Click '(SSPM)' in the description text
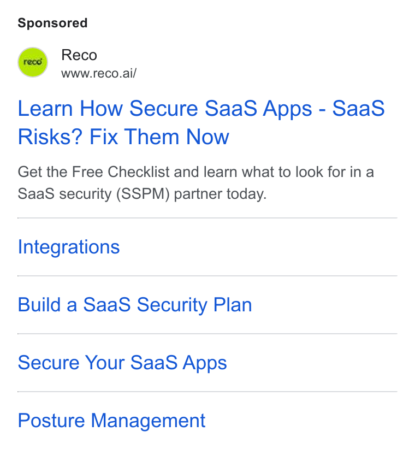Screen dimensions: 415x449 coord(143,194)
